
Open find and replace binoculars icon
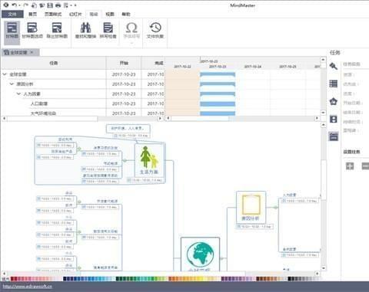[x=85, y=30]
